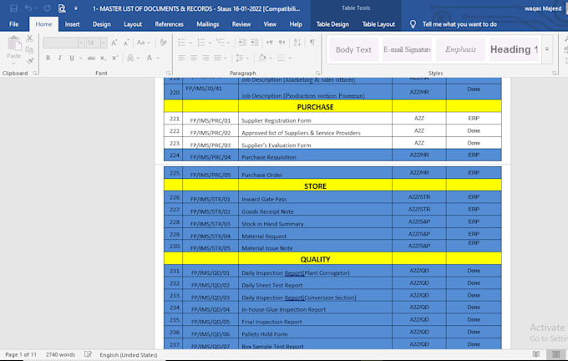Switch to the Layout ribbon tab
Image resolution: width=568 pixels, height=361 pixels.
coord(133,24)
